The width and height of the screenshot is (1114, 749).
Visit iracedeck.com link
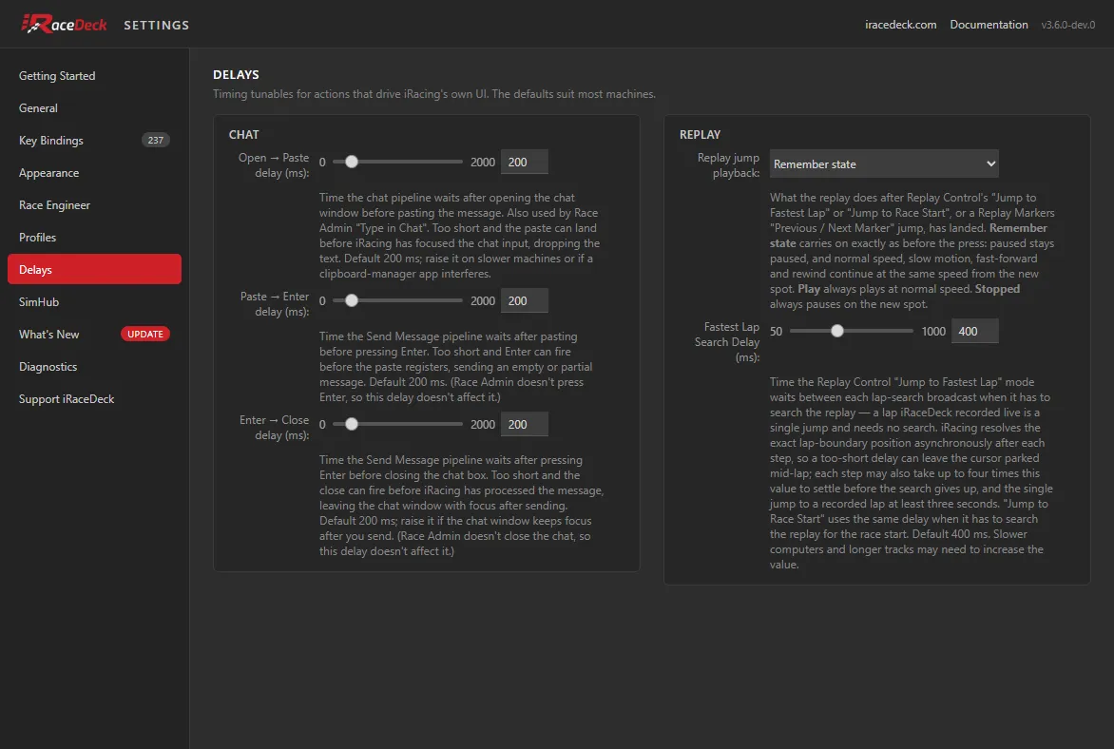coord(900,24)
